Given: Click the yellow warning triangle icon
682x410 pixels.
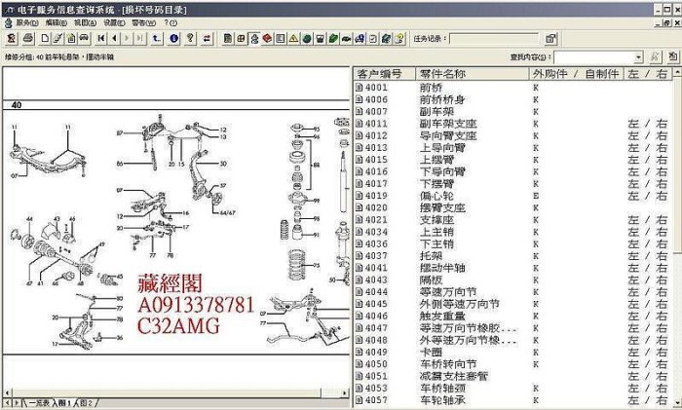Looking at the screenshot, I should [x=293, y=39].
